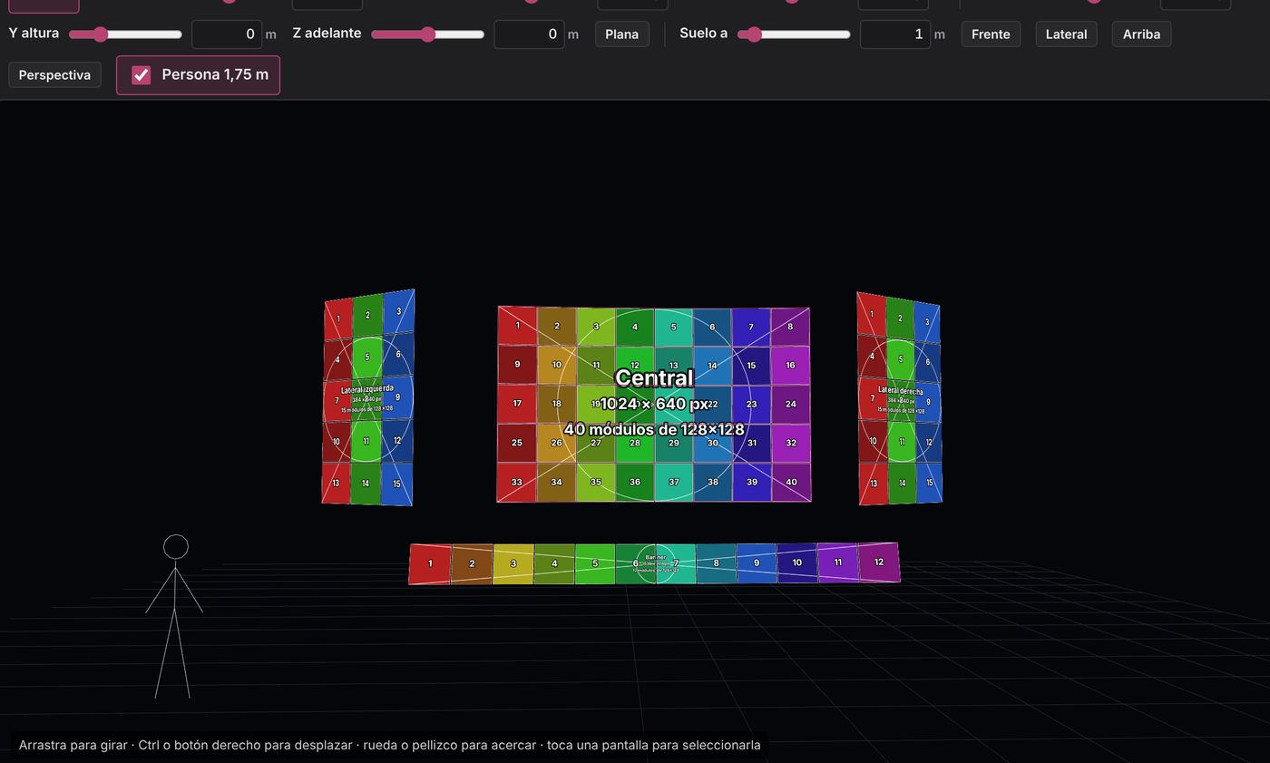Screen dimensions: 1270x763
Task: Select module 25 of Central screen
Action: point(516,443)
